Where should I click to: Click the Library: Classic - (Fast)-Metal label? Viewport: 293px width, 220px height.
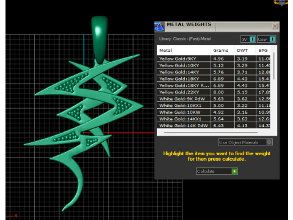[185, 38]
